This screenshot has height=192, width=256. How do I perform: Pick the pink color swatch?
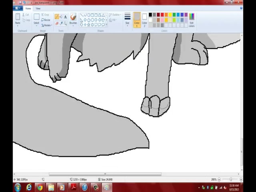[162, 20]
